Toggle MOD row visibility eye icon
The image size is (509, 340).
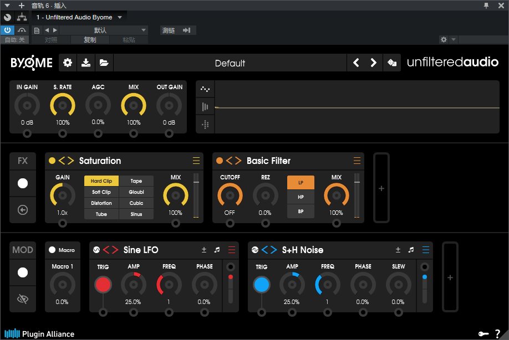click(x=23, y=299)
